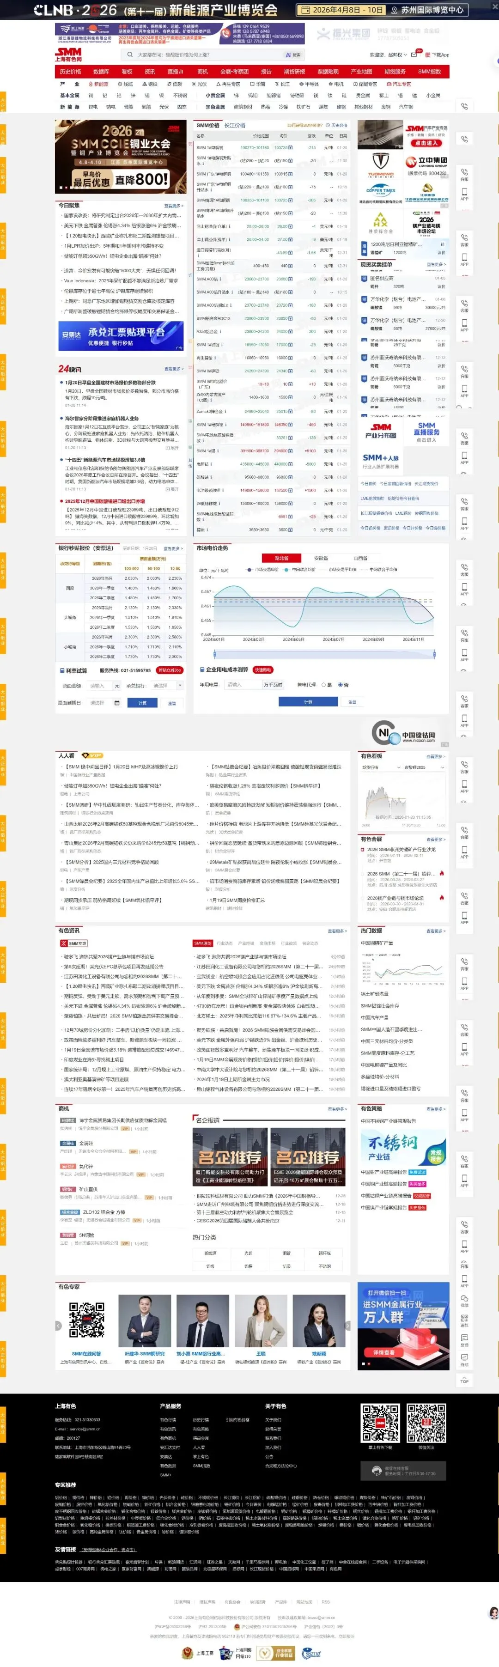499x1667 pixels.
Task: Open the 不锈钢产业链 report banner
Action: pos(403,1148)
